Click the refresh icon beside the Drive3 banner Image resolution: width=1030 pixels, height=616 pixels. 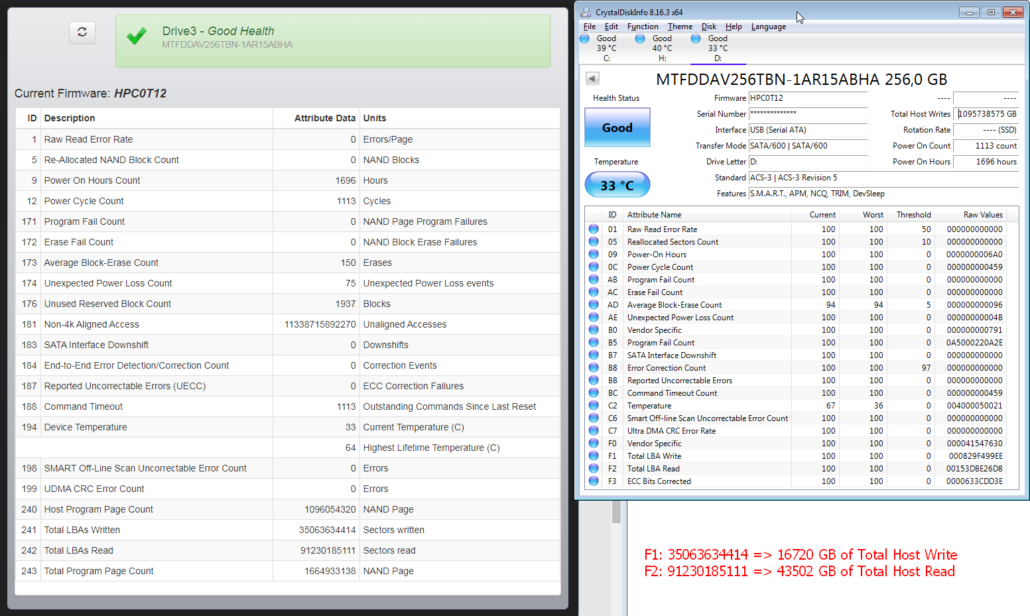[x=82, y=32]
